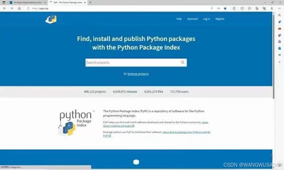284x170 pixels.
Task: Open the Register page
Action: (220, 19)
